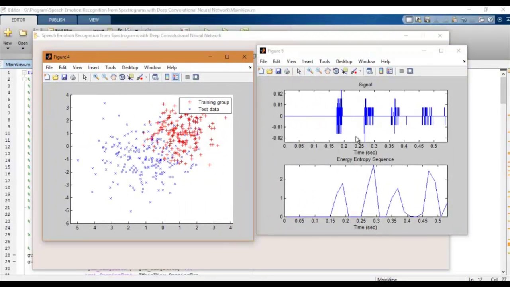510x287 pixels.
Task: Select MainView.m editor file tab
Action: point(18,64)
